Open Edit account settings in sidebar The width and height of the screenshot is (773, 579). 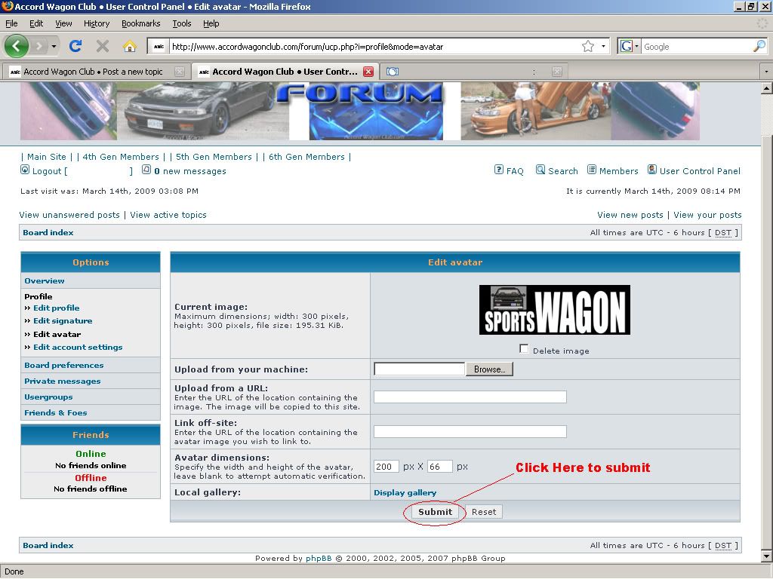pyautogui.click(x=78, y=347)
